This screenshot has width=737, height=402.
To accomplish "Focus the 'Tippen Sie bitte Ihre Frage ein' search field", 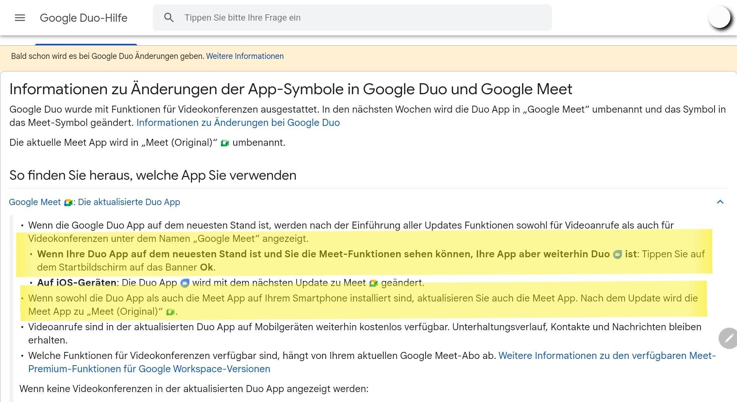I will click(x=352, y=18).
